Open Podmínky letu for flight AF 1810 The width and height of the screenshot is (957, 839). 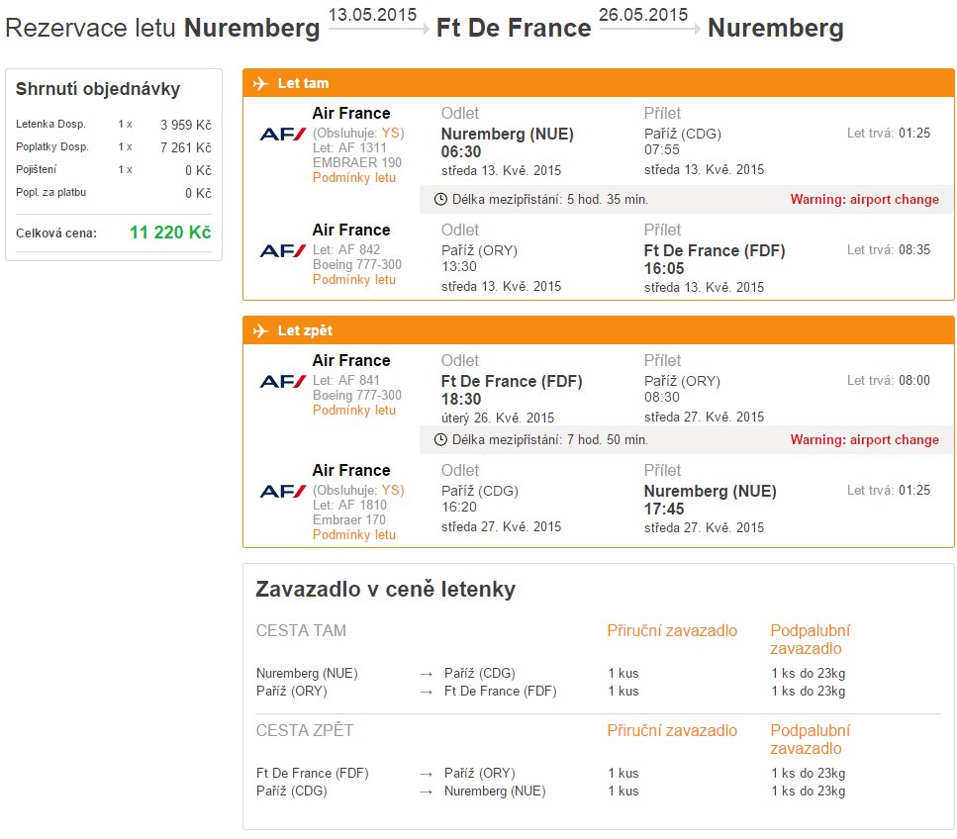click(x=354, y=534)
